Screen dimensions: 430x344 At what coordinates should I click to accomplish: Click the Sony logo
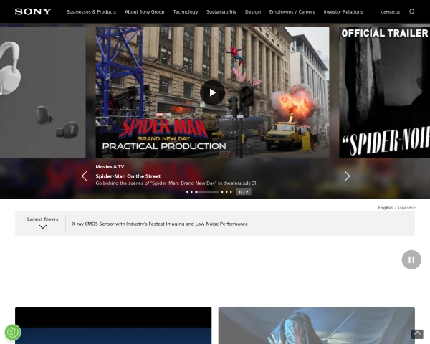pyautogui.click(x=33, y=11)
